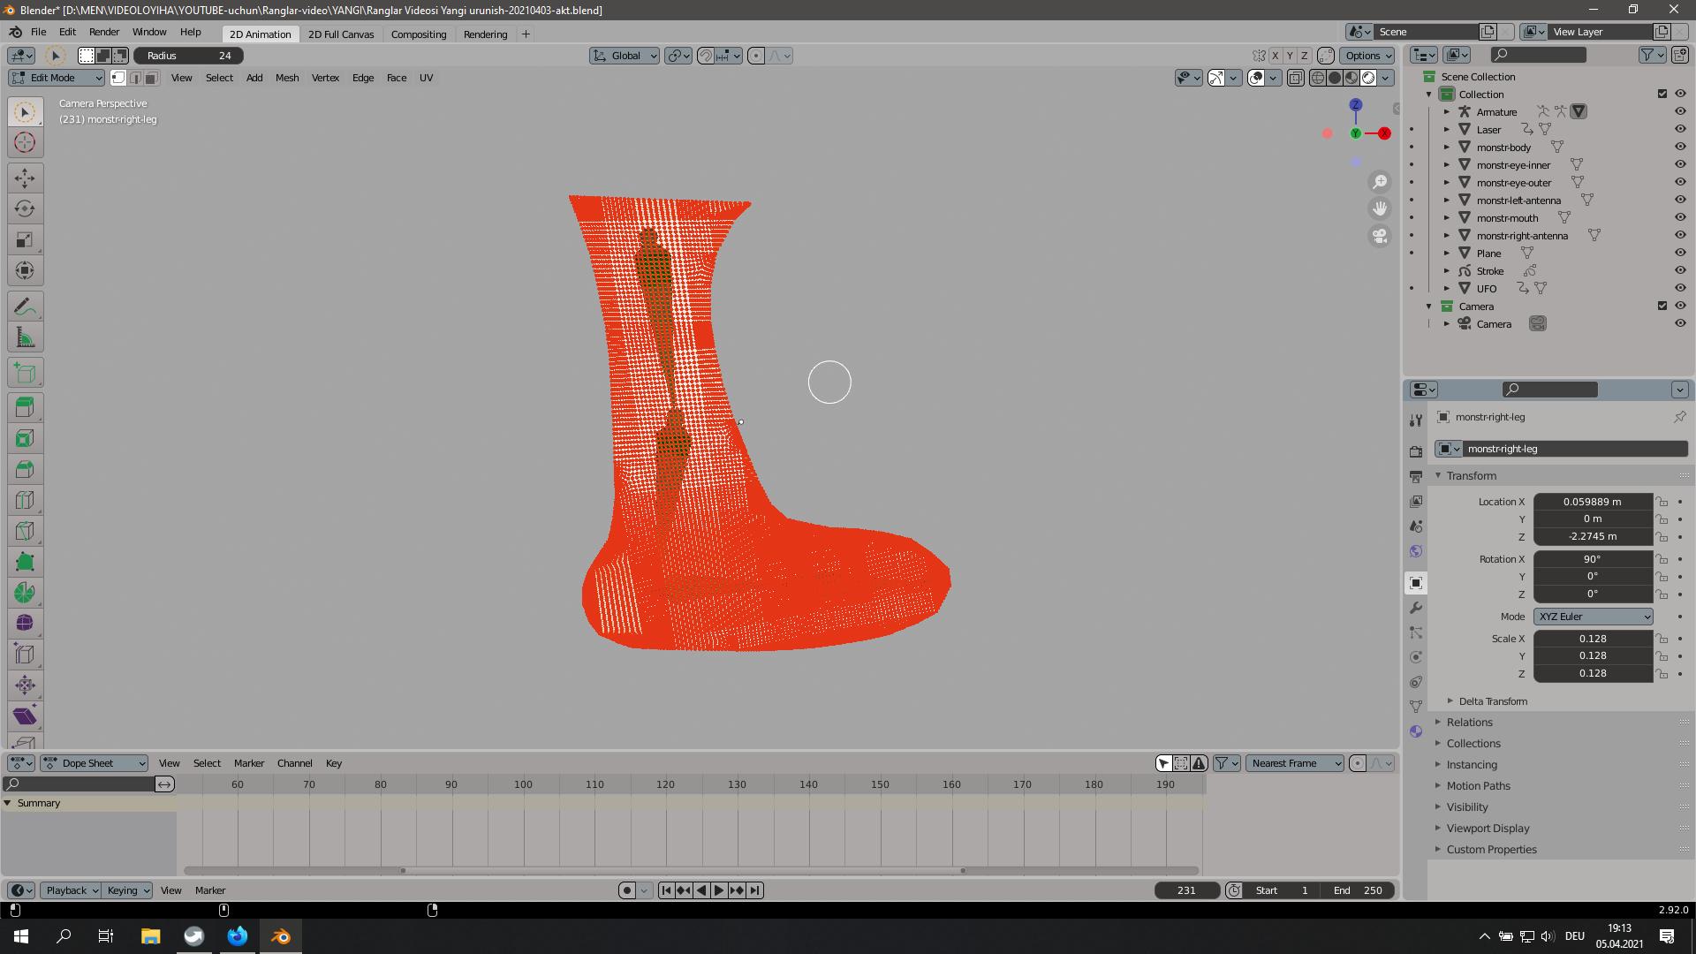Toggle proportional editing button
Image resolution: width=1696 pixels, height=954 pixels.
click(x=756, y=56)
